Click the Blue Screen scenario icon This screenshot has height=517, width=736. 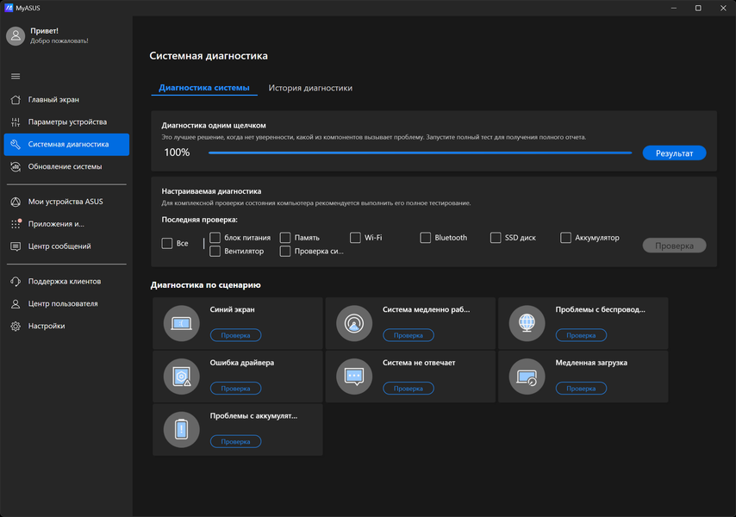tap(181, 323)
